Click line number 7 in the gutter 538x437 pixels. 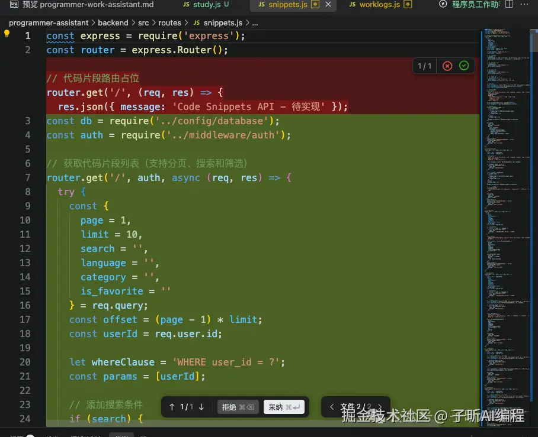click(27, 178)
